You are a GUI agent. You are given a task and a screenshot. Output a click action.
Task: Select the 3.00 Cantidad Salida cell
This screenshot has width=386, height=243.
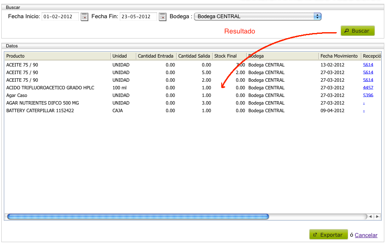click(206, 103)
